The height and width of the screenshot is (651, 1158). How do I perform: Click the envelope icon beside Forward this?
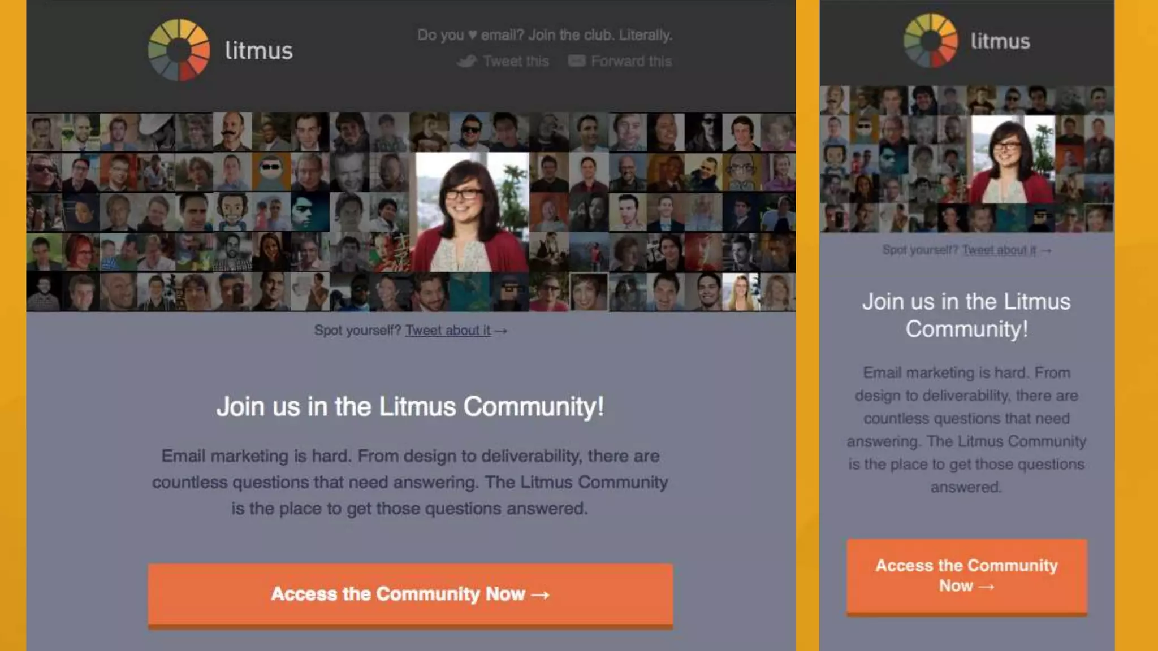point(577,60)
